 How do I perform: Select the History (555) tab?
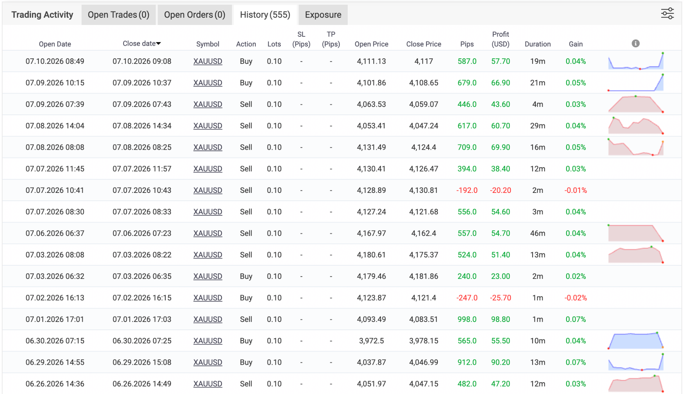(x=265, y=15)
